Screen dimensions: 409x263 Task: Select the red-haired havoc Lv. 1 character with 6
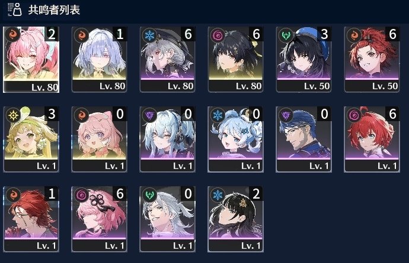point(372,139)
